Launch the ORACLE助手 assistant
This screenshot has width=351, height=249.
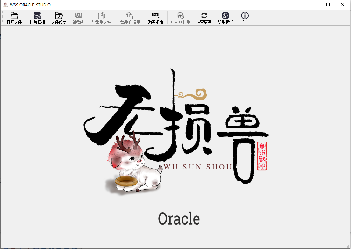181,17
